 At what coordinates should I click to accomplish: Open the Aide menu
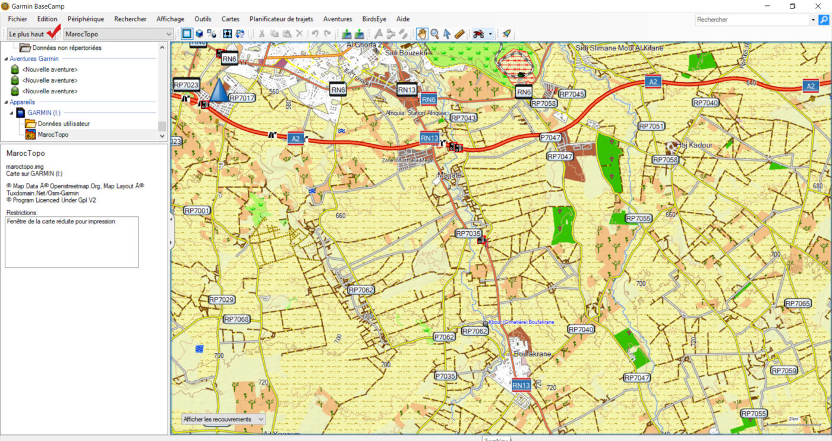(x=403, y=19)
